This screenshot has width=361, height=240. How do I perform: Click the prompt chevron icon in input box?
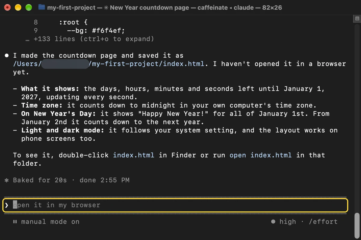tap(7, 205)
